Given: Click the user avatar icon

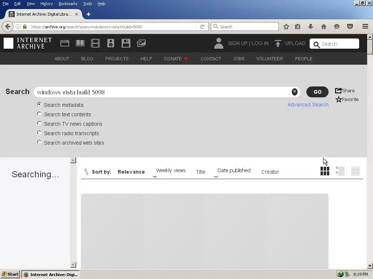Looking at the screenshot, I should pyautogui.click(x=219, y=43).
